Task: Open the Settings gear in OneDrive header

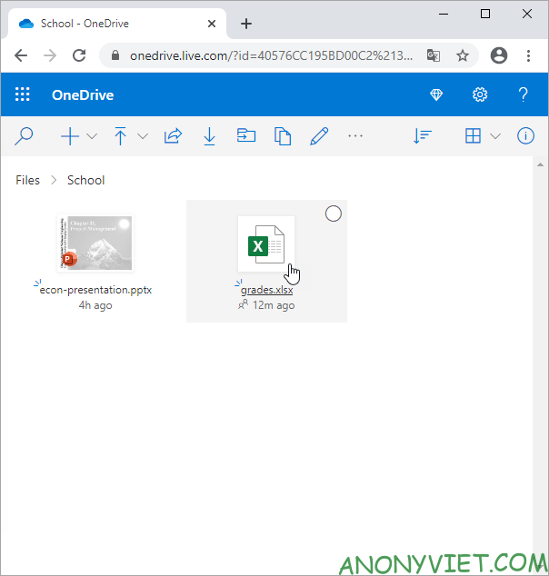Action: (480, 94)
